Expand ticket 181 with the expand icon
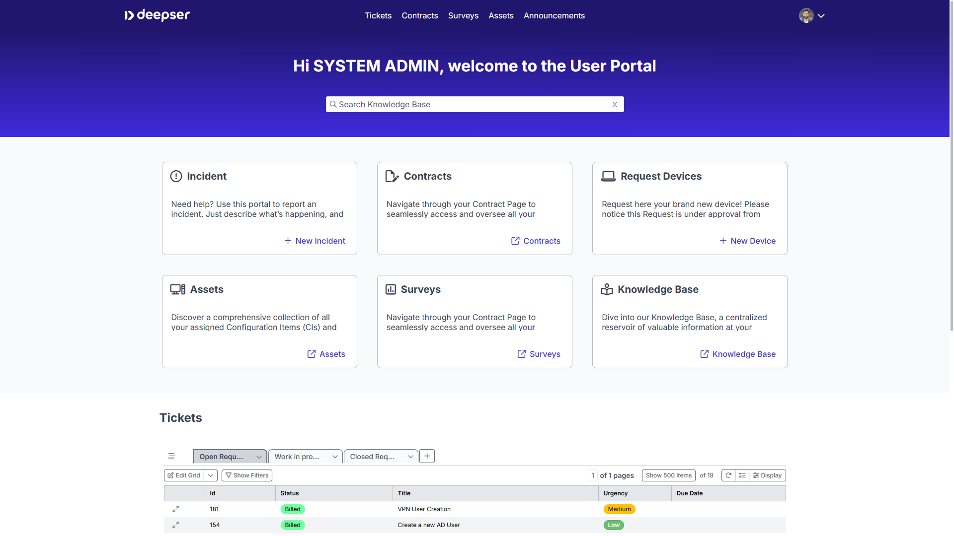The image size is (954, 536). coord(175,509)
